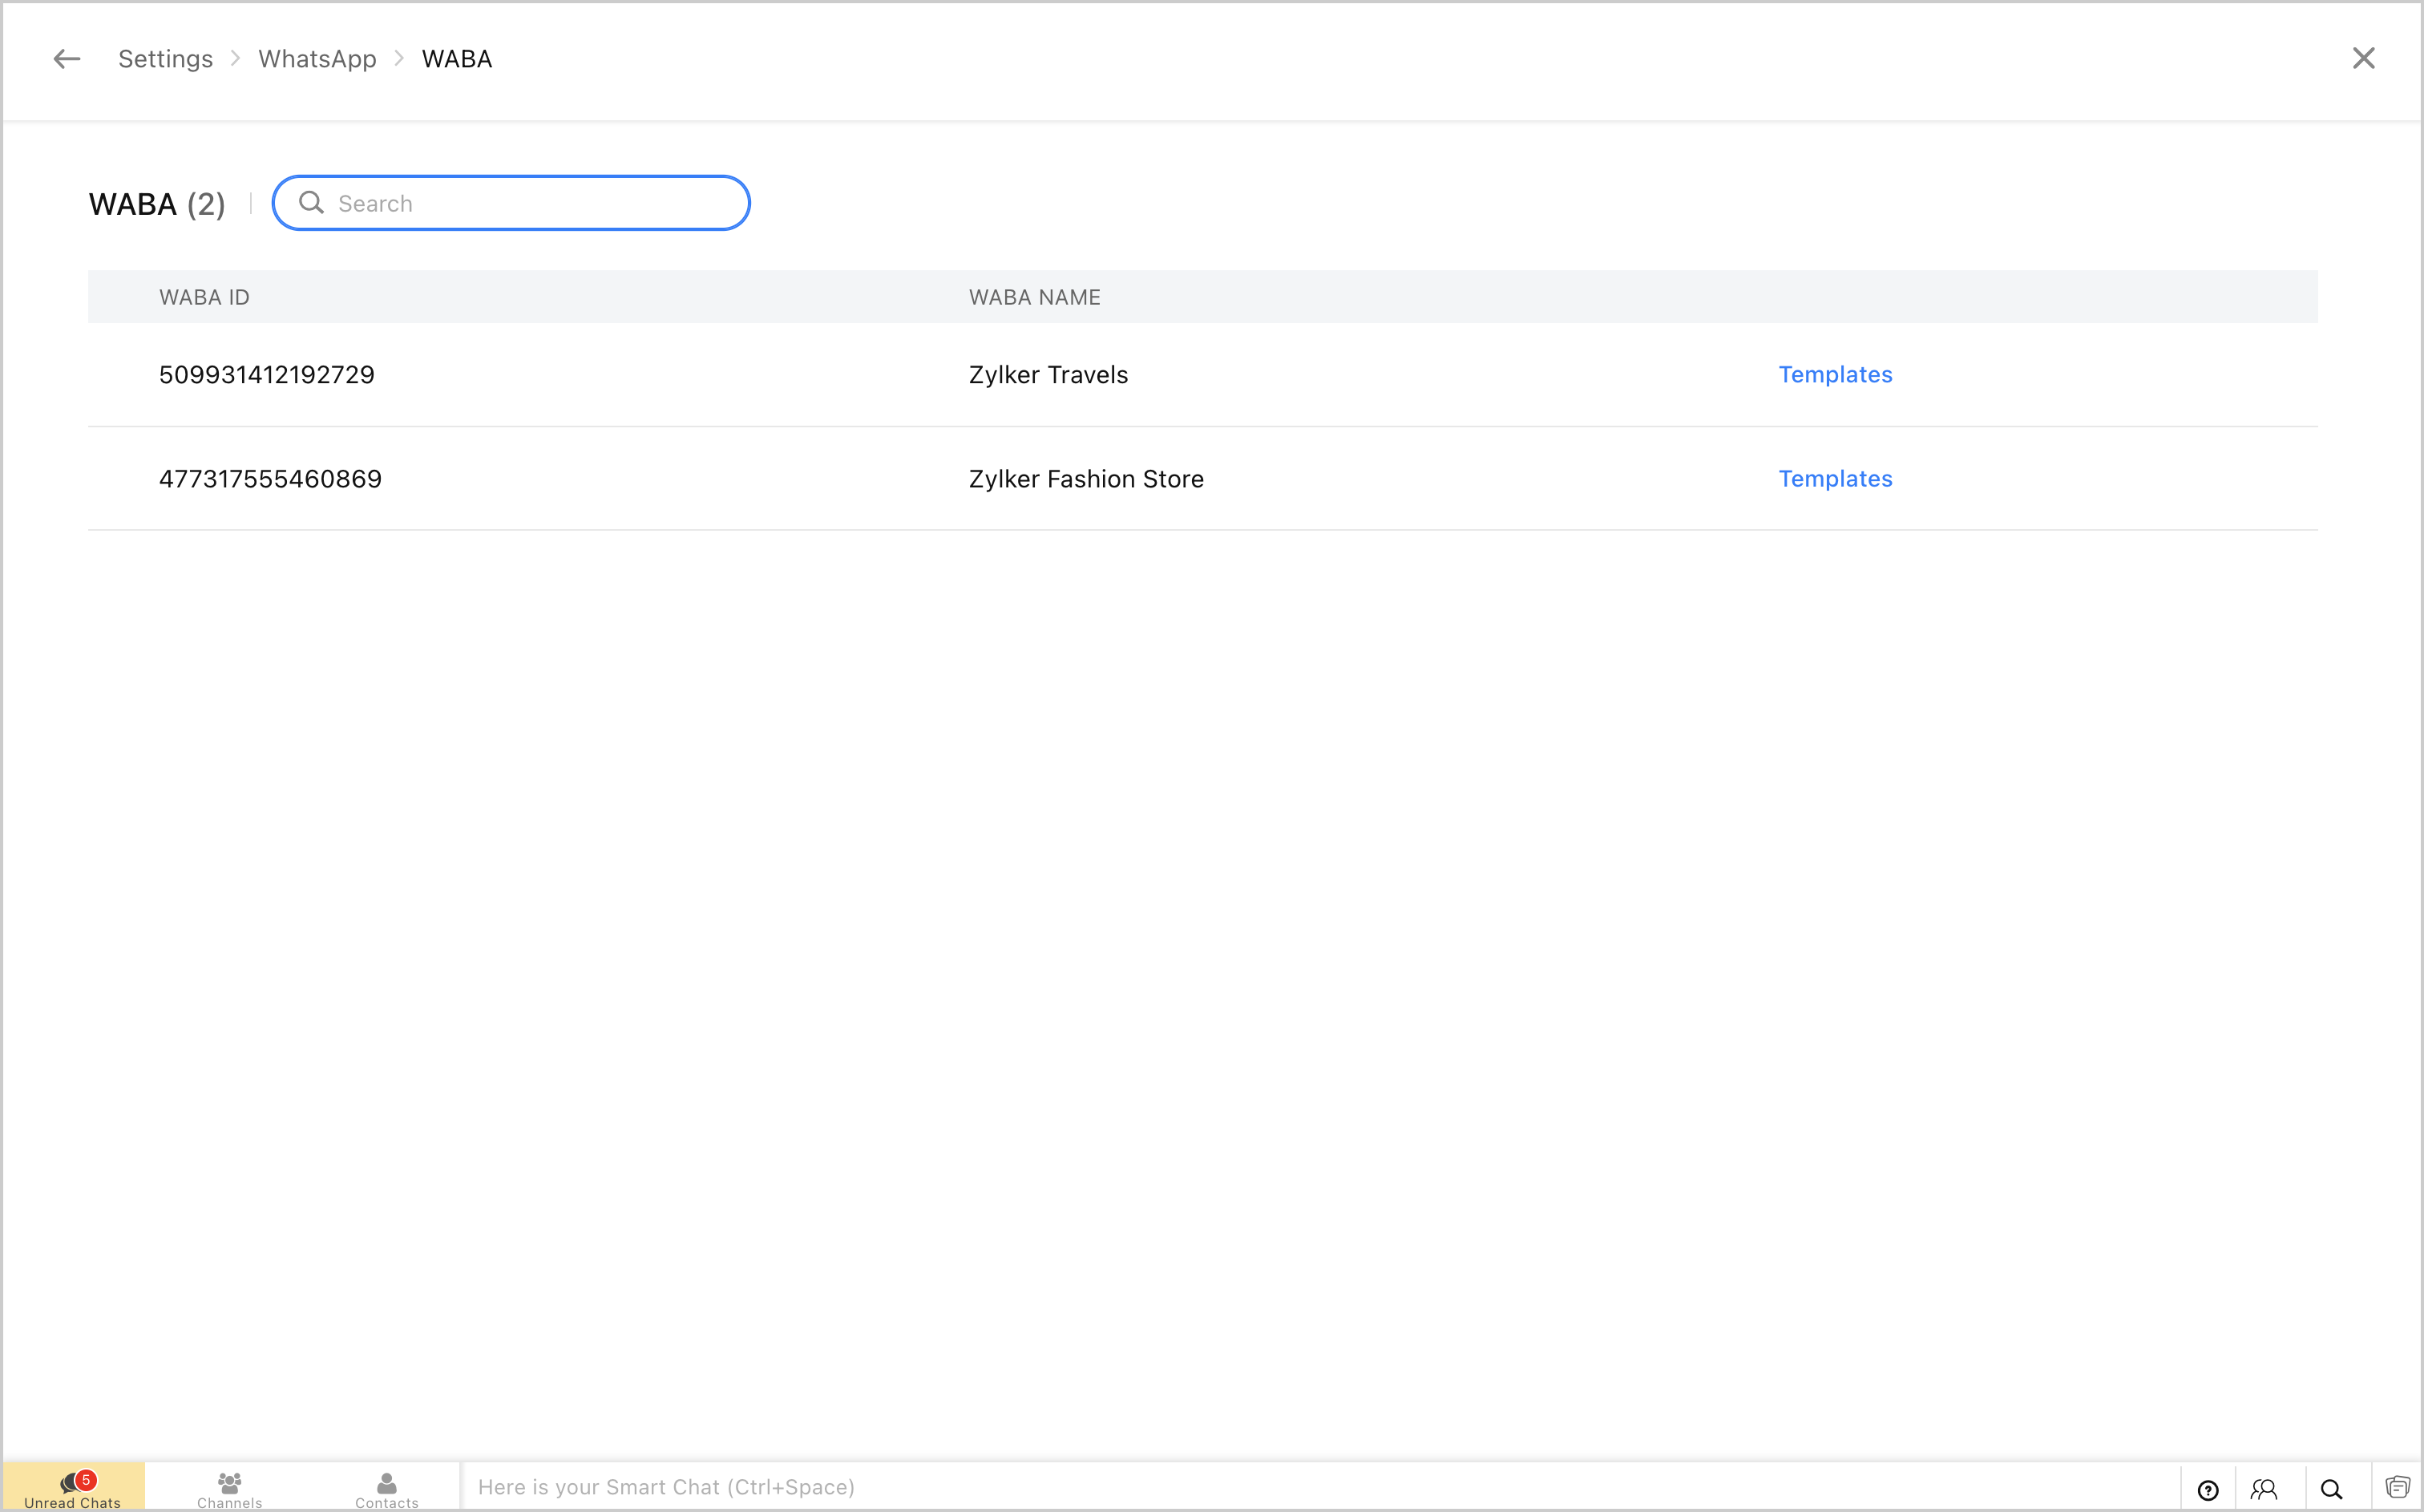Open Templates for Zylker Fashion Store
The image size is (2424, 1512).
[1836, 479]
